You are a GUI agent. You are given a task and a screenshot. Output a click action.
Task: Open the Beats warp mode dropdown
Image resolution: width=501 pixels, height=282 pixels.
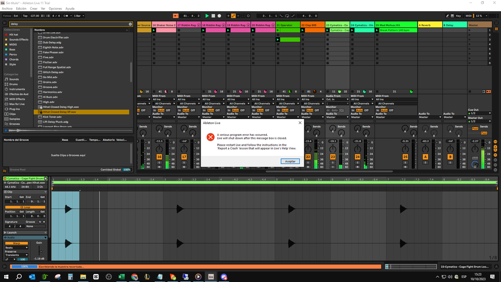pyautogui.click(x=16, y=248)
